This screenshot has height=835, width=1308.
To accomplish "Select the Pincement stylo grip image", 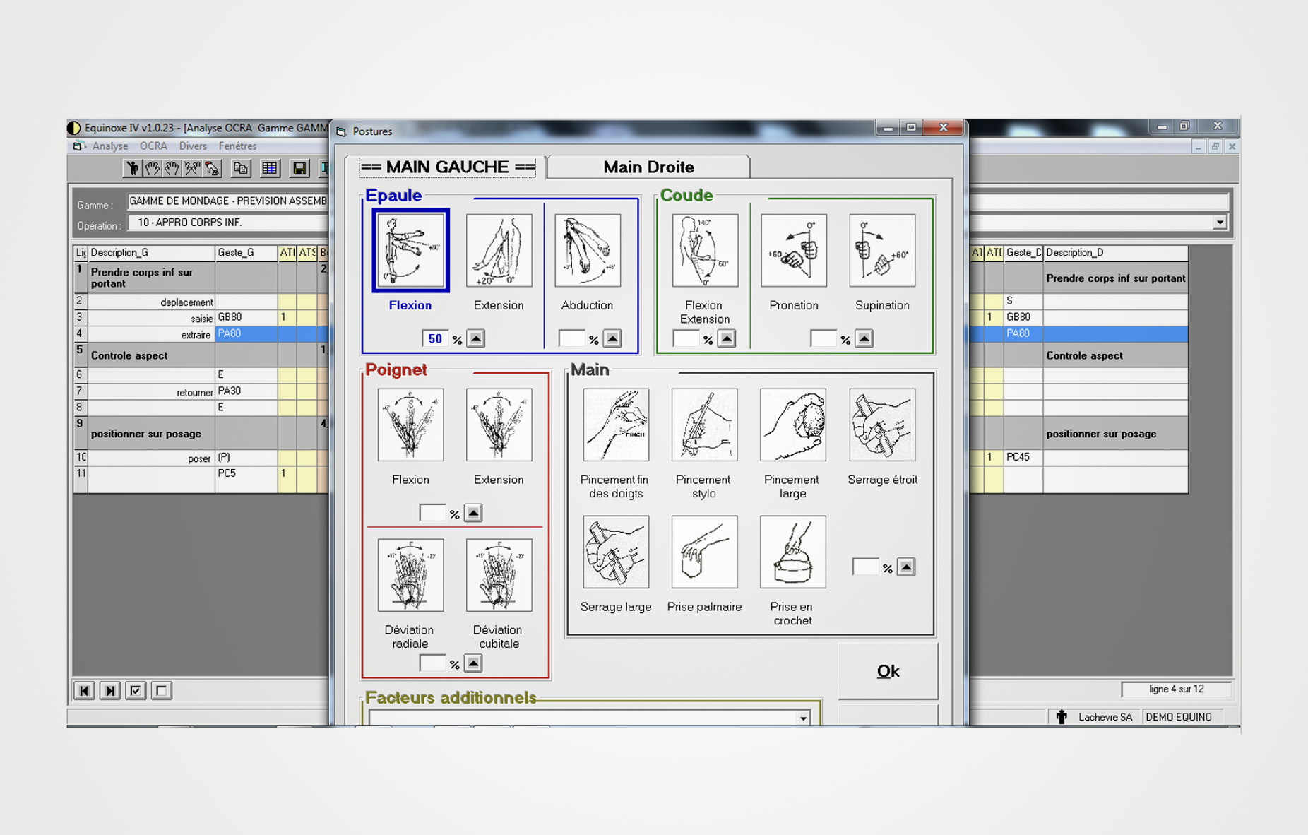I will click(x=704, y=425).
